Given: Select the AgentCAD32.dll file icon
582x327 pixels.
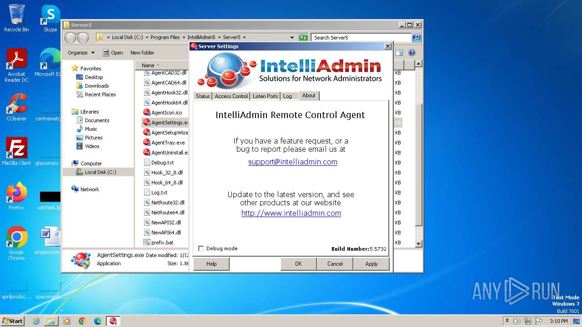Looking at the screenshot, I should (x=147, y=73).
